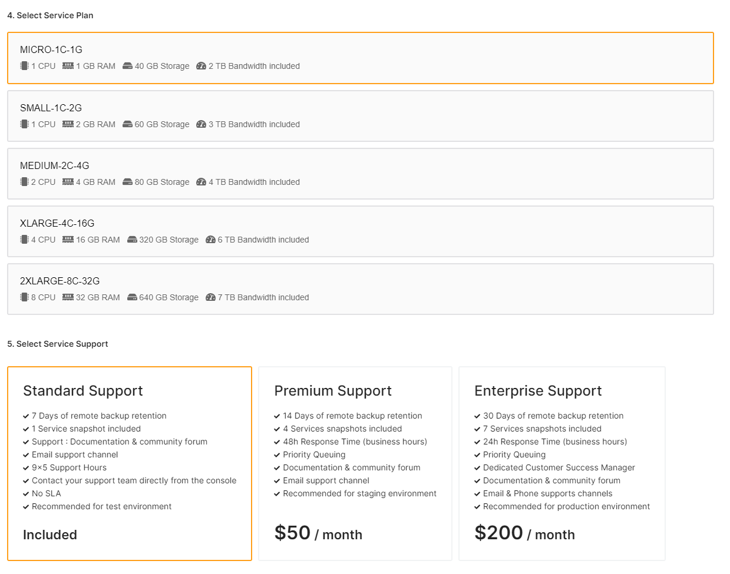Pick the XLARGE-4C-16G service plan
Screen dimensions: 730x574
click(360, 231)
